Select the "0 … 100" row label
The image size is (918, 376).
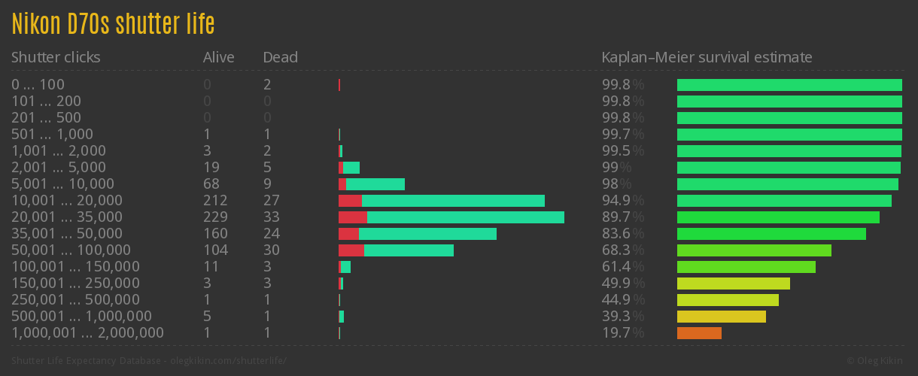[38, 85]
